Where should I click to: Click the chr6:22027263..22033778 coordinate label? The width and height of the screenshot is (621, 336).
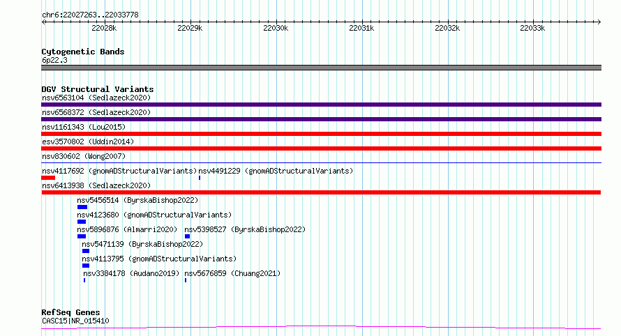[90, 15]
